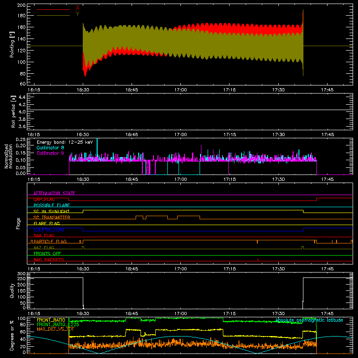
Task: Select the ECLIPSE_FLAG label
Action: click(49, 230)
